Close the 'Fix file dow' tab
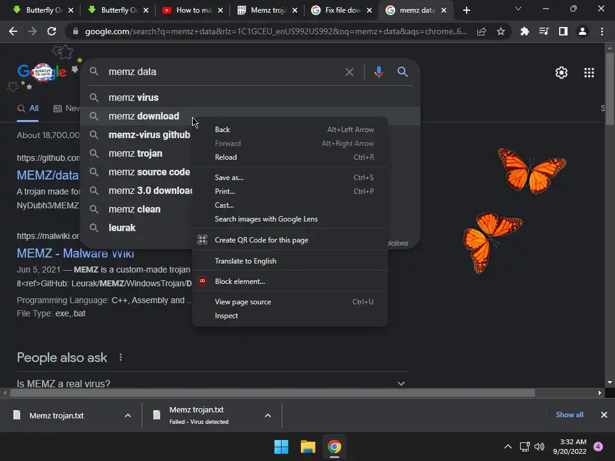The image size is (615, 461). (x=369, y=10)
